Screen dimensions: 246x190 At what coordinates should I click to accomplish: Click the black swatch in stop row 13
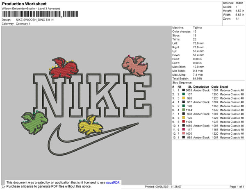click(184, 137)
